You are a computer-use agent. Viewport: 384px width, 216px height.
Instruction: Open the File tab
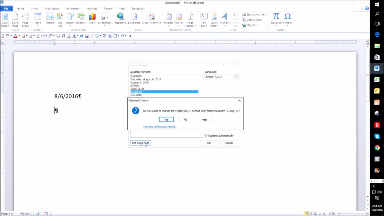point(6,8)
